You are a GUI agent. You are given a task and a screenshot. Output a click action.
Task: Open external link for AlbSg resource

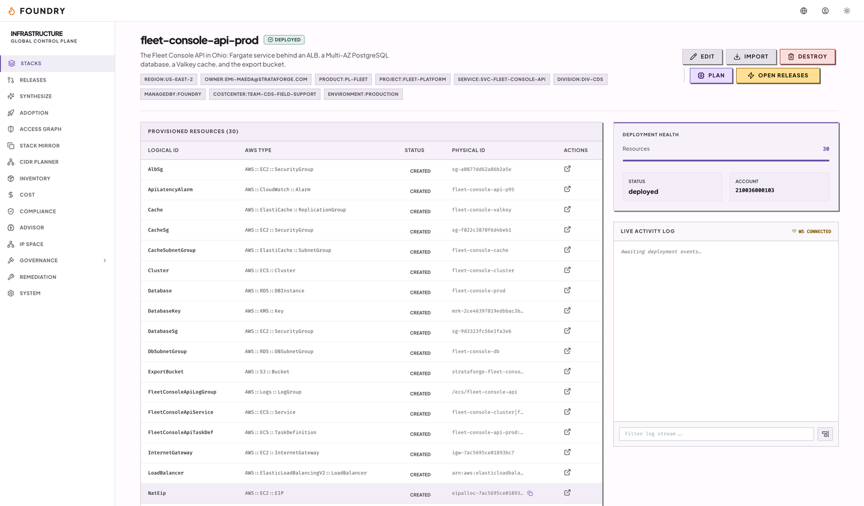pos(568,169)
